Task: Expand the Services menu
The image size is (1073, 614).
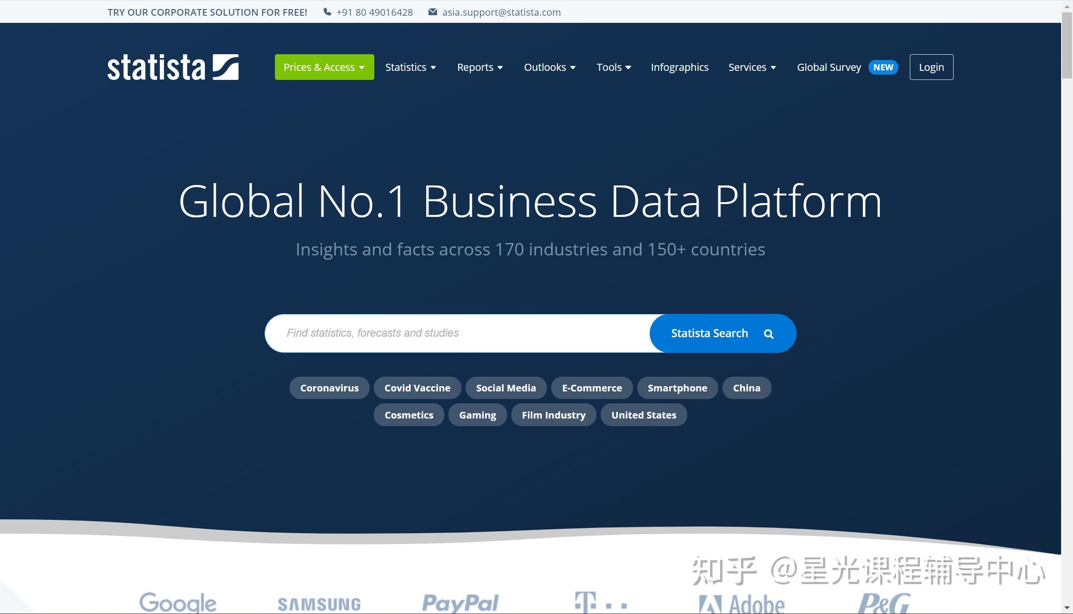Action: [x=751, y=67]
